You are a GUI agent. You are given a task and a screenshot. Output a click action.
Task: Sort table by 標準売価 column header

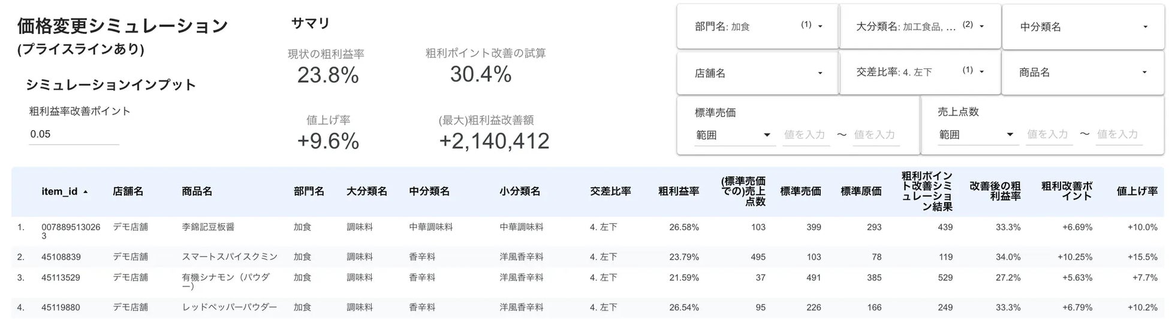800,192
